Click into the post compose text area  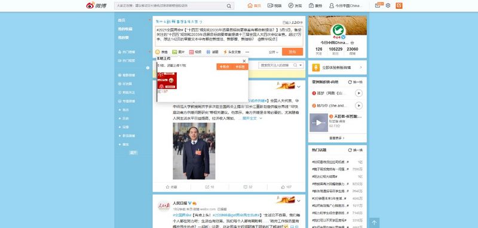(x=229, y=36)
